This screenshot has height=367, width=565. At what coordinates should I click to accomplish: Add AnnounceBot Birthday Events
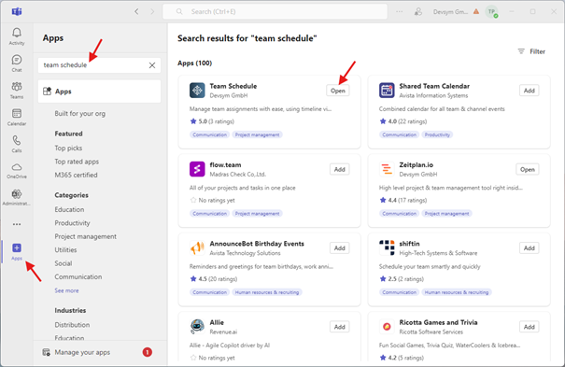tap(339, 248)
